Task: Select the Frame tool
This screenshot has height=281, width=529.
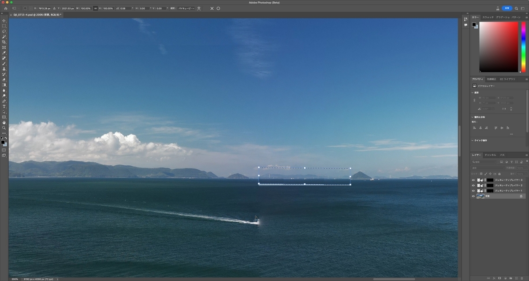Action: (x=4, y=47)
